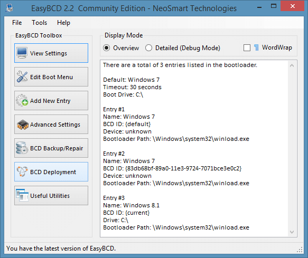Screen dimensions: 308x258
Task: Open the File menu
Action: pos(17,23)
